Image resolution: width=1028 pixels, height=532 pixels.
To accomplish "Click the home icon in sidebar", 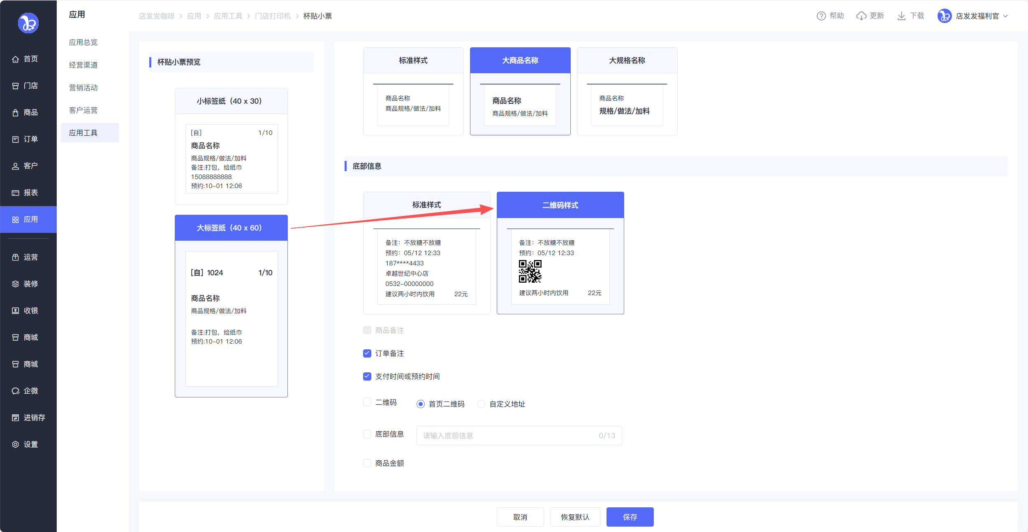I will click(15, 59).
